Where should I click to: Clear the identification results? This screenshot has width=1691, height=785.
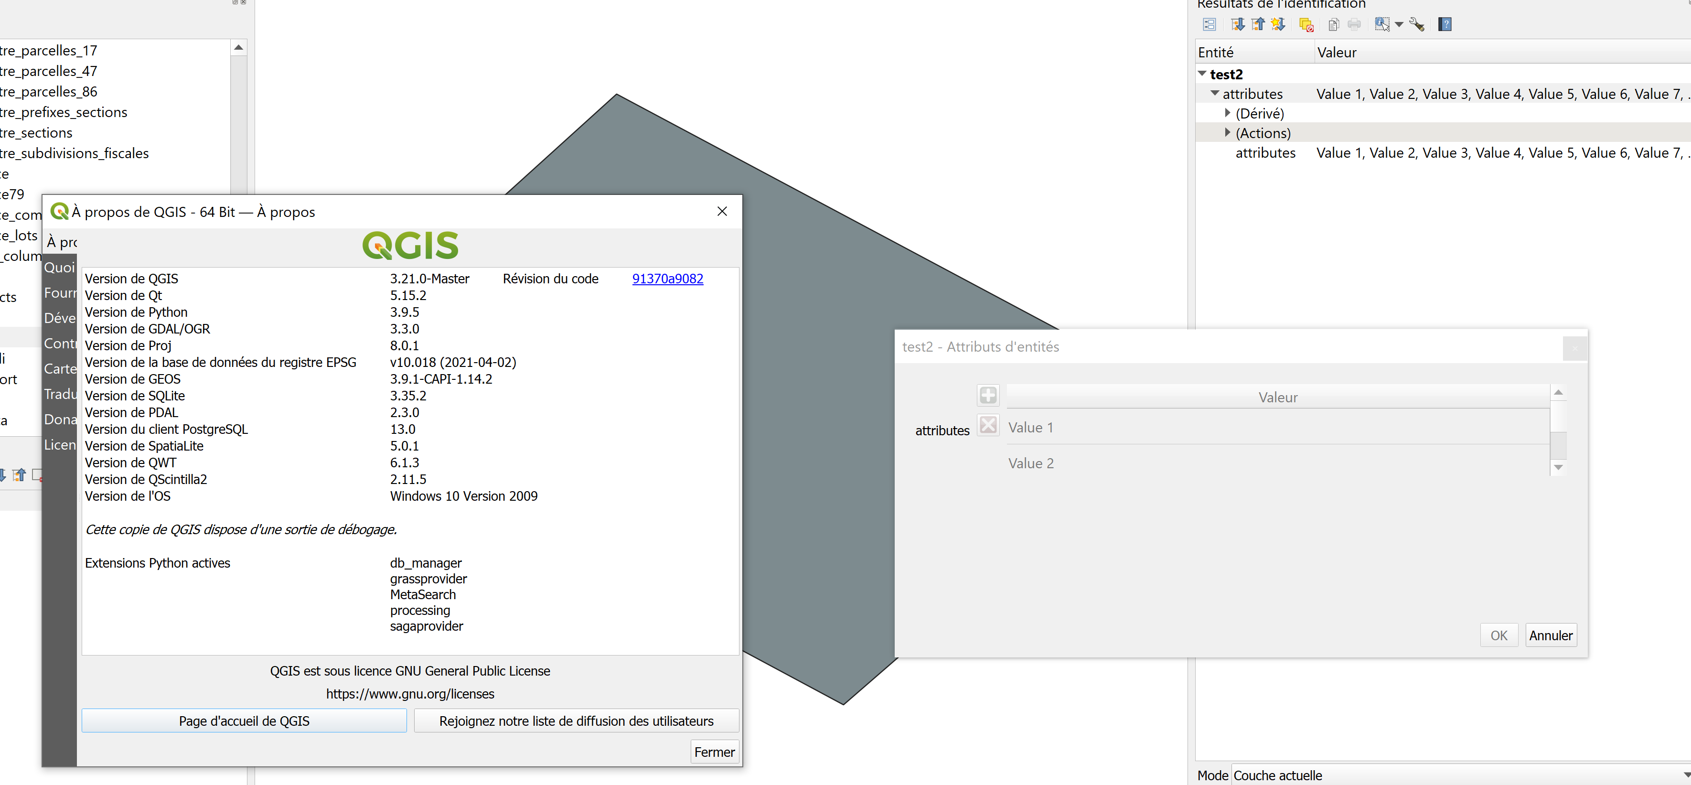pos(1306,24)
